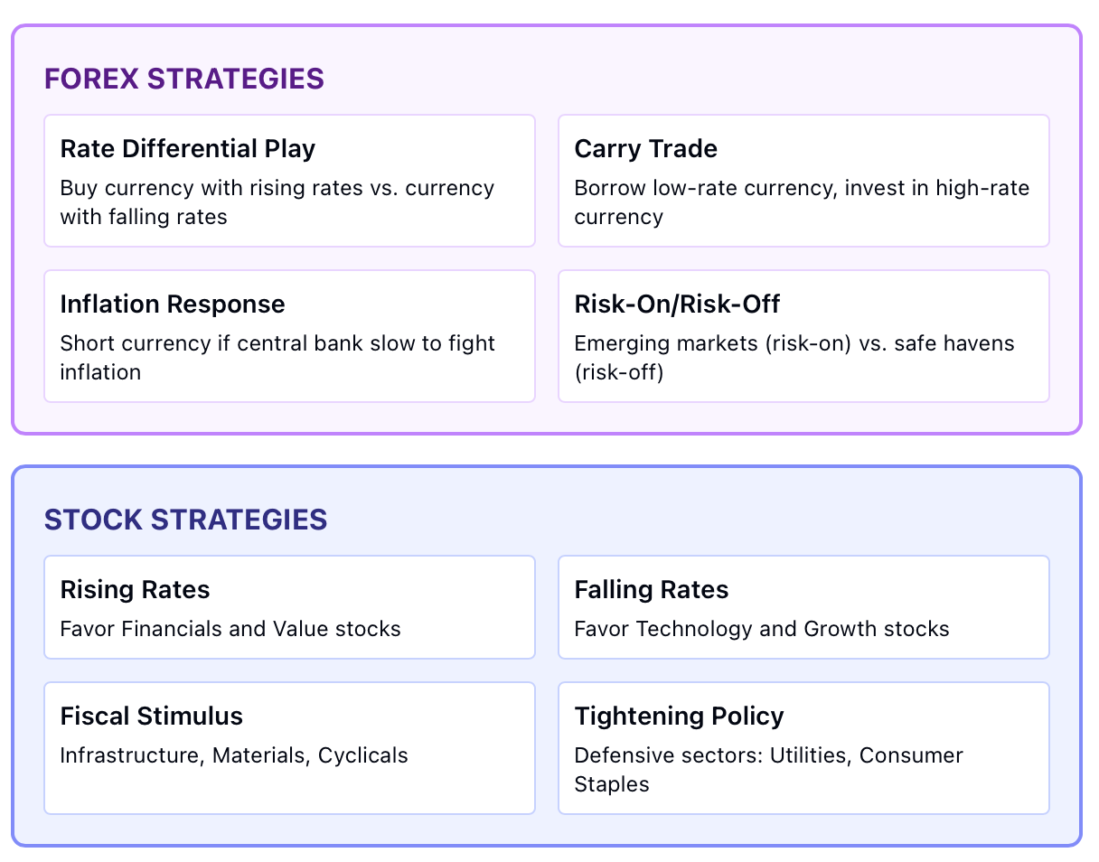Click 'Short currency if central bank slow' text
The height and width of the screenshot is (862, 1099).
pos(277,358)
